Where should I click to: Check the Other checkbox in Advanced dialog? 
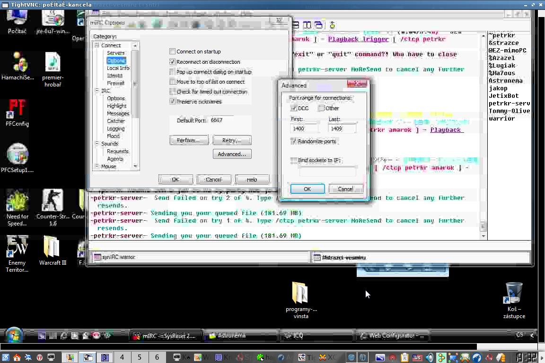322,108
